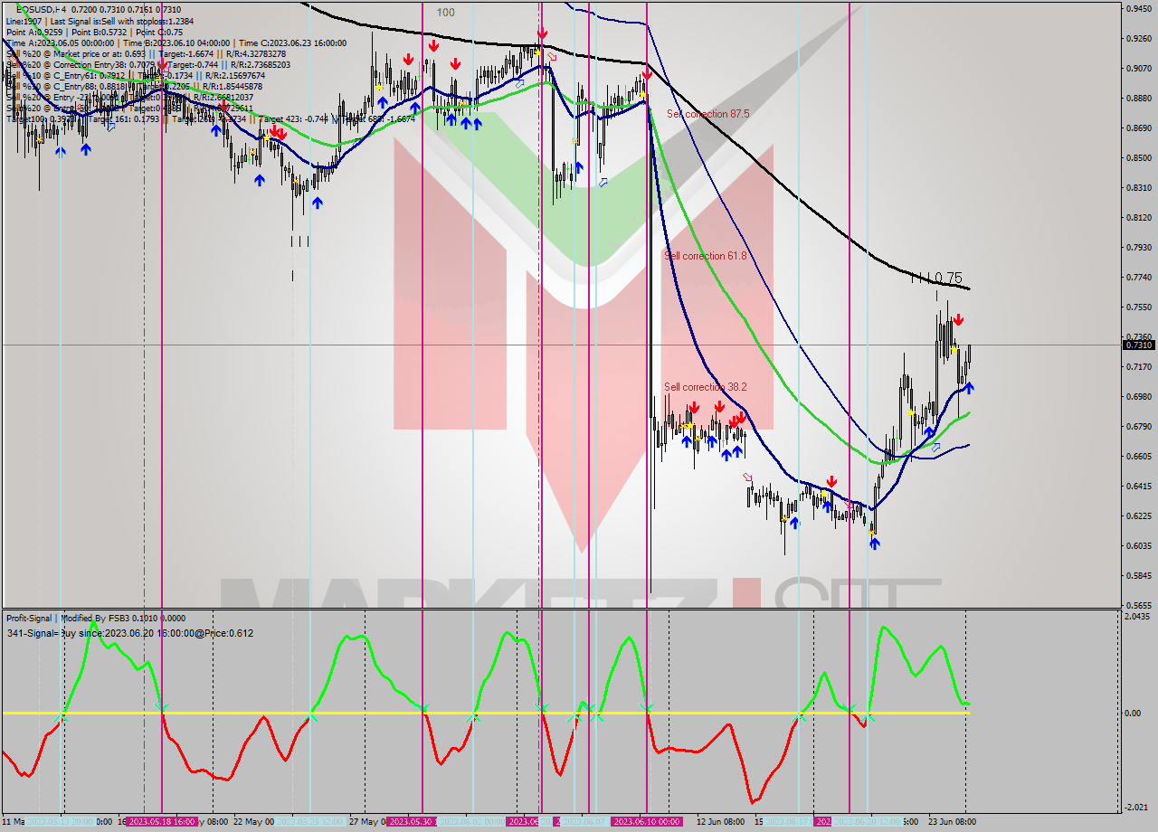Viewport: 1158px width, 832px height.
Task: Select the 'Sell correction 87.5' chart label
Action: point(708,114)
